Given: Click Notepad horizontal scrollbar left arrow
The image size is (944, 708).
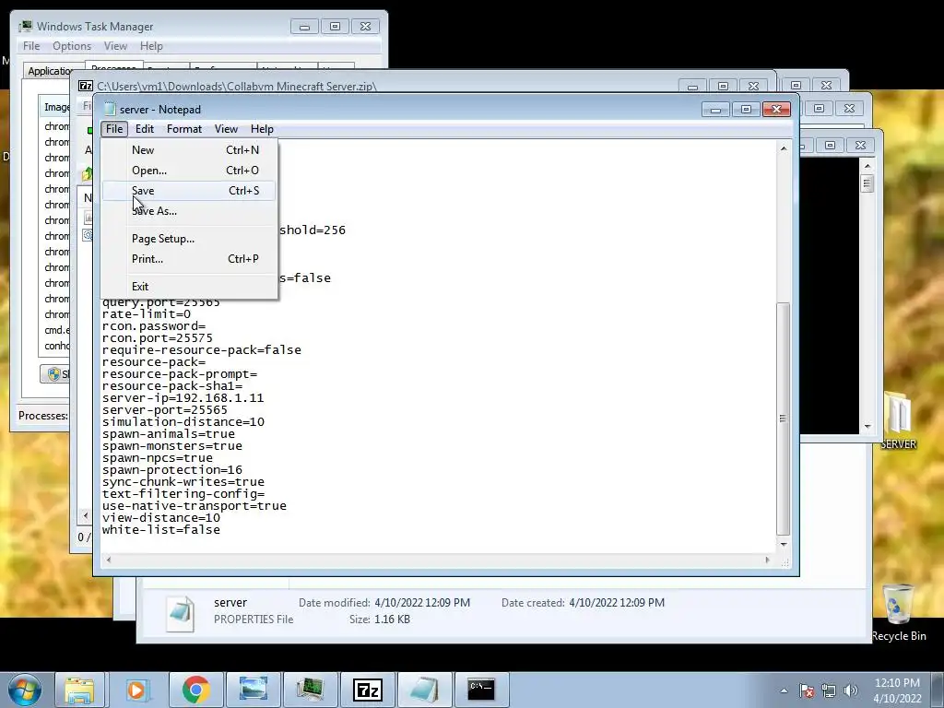Looking at the screenshot, I should tap(109, 560).
